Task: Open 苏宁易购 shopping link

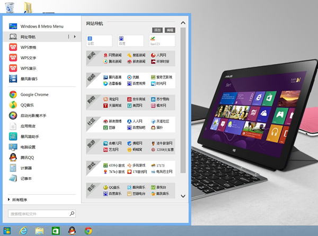Action: click(x=160, y=99)
